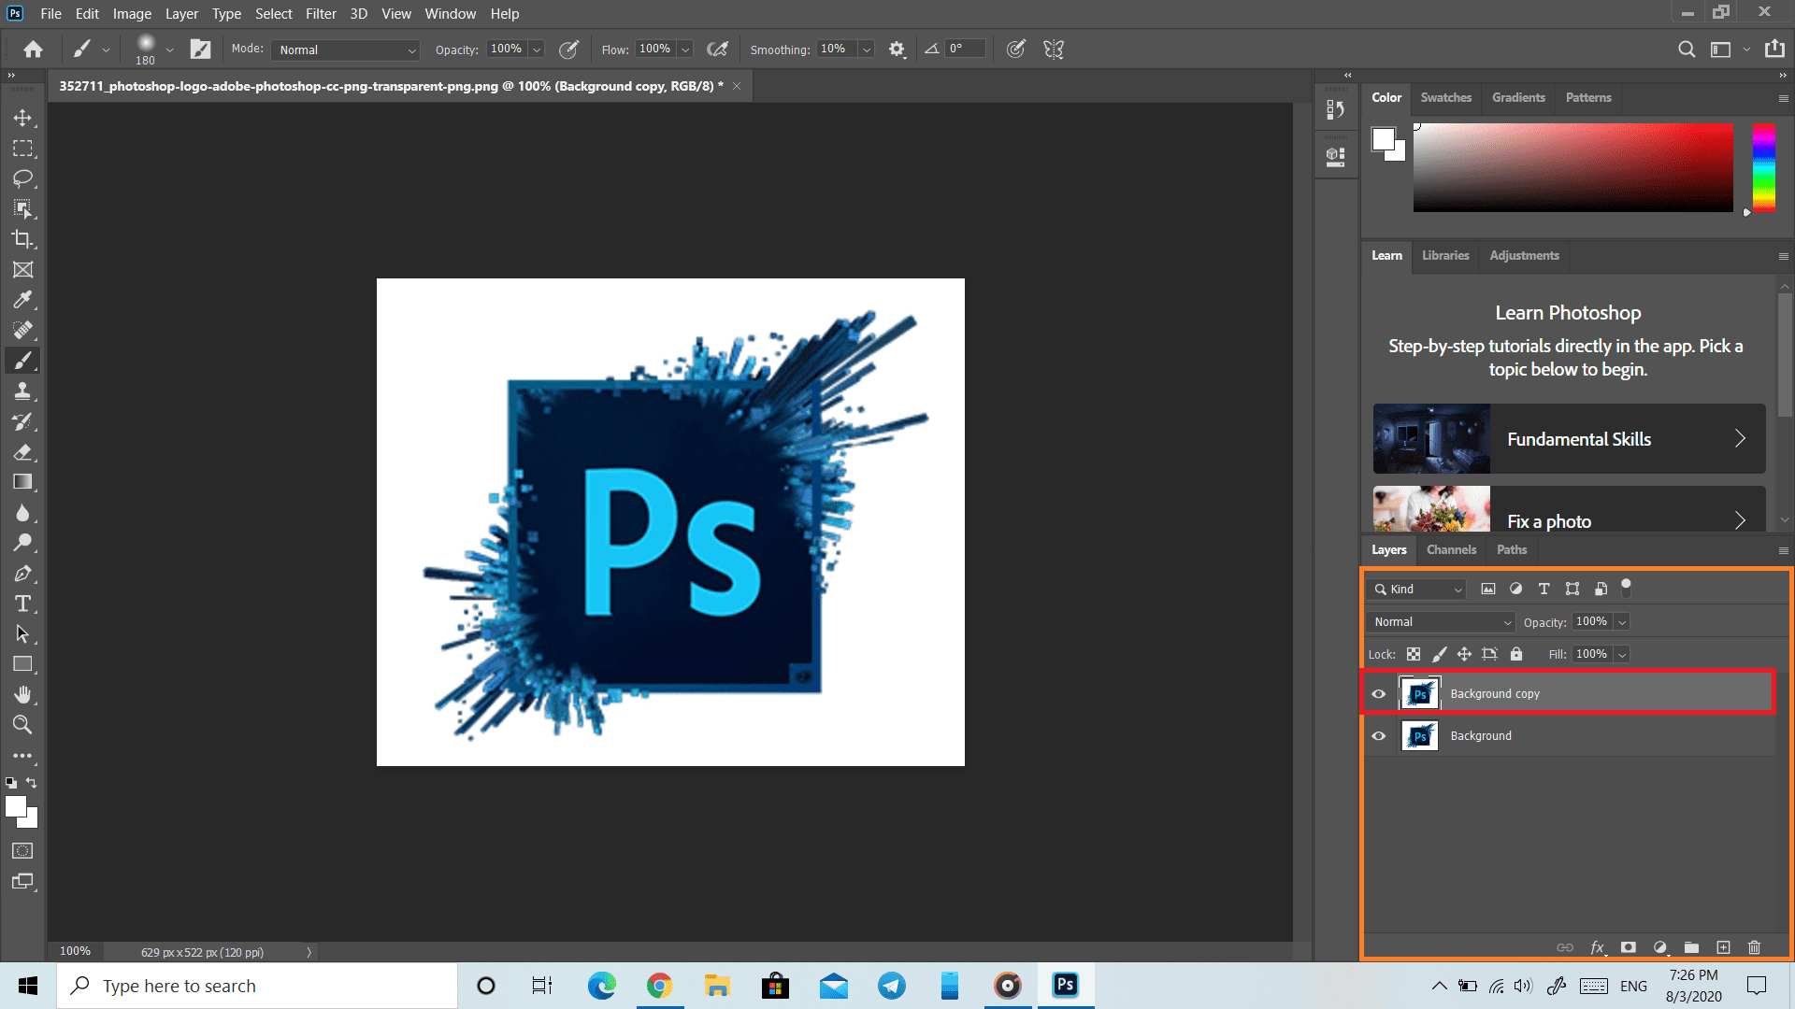The width and height of the screenshot is (1795, 1009).
Task: Click the hue spectrum slider strip
Action: pos(1763,167)
